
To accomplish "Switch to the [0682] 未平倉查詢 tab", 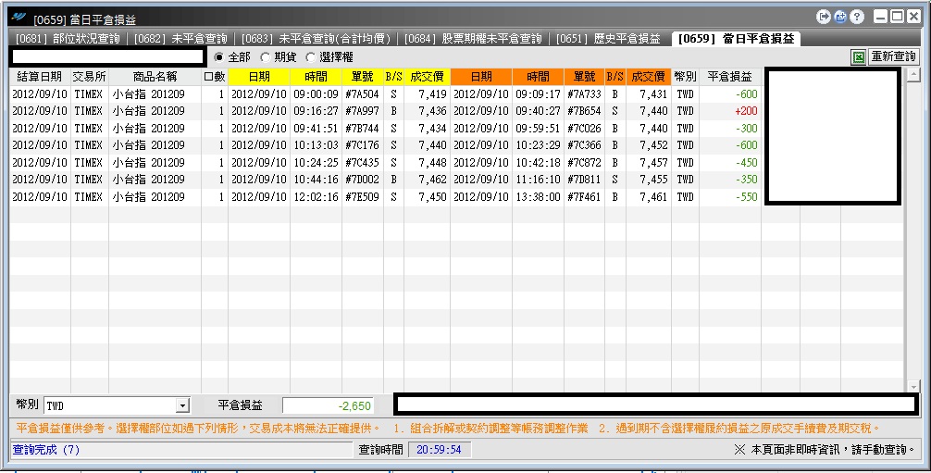I will (180, 39).
